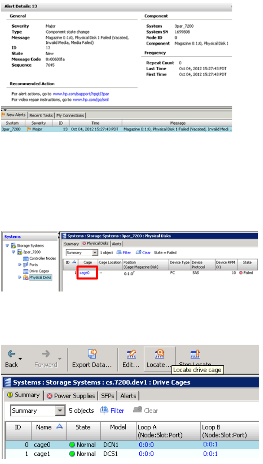Click the green Normal status icon for cage0

(x=72, y=445)
